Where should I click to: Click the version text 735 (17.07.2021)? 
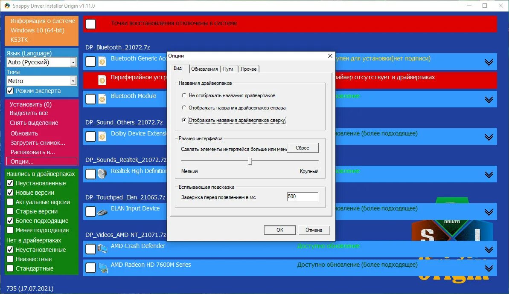(x=30, y=288)
